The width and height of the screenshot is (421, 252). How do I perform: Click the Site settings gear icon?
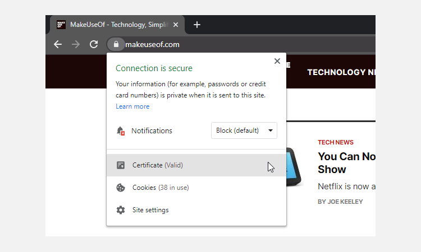click(x=120, y=210)
